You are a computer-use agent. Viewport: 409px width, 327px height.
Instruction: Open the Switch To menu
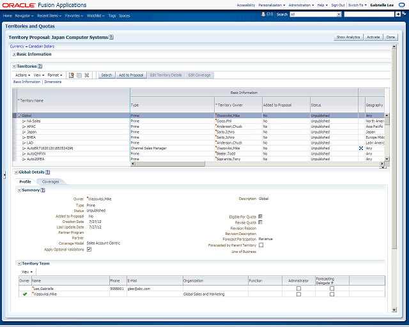[357, 5]
